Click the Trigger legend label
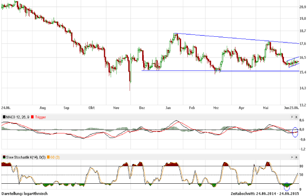This screenshot has width=307, height=196. (40, 116)
